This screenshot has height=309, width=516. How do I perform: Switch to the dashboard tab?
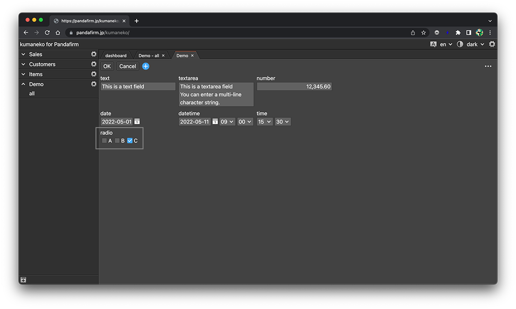click(116, 56)
